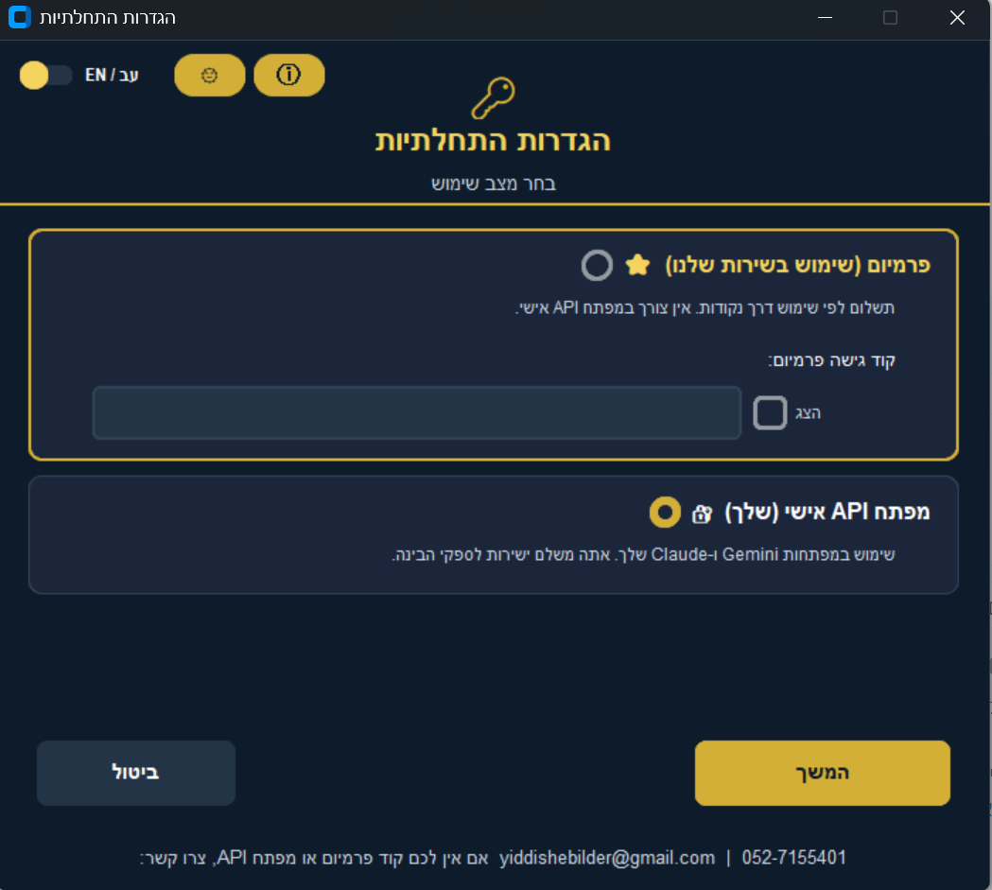Click the gold key icon
992x890 pixels.
tap(493, 98)
